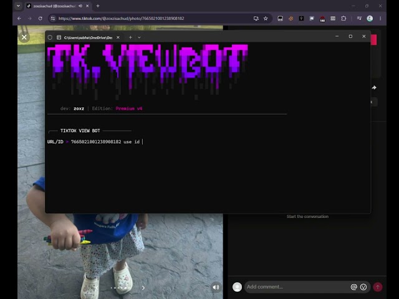Close the TikTok photo viewer with X
Viewport: 399px width, 299px height.
tap(24, 37)
